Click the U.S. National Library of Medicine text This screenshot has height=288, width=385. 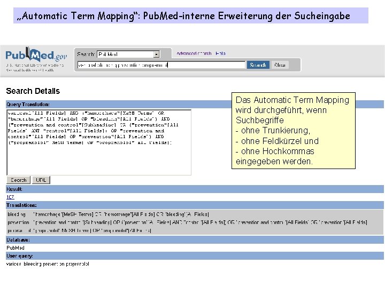pyautogui.click(x=35, y=66)
